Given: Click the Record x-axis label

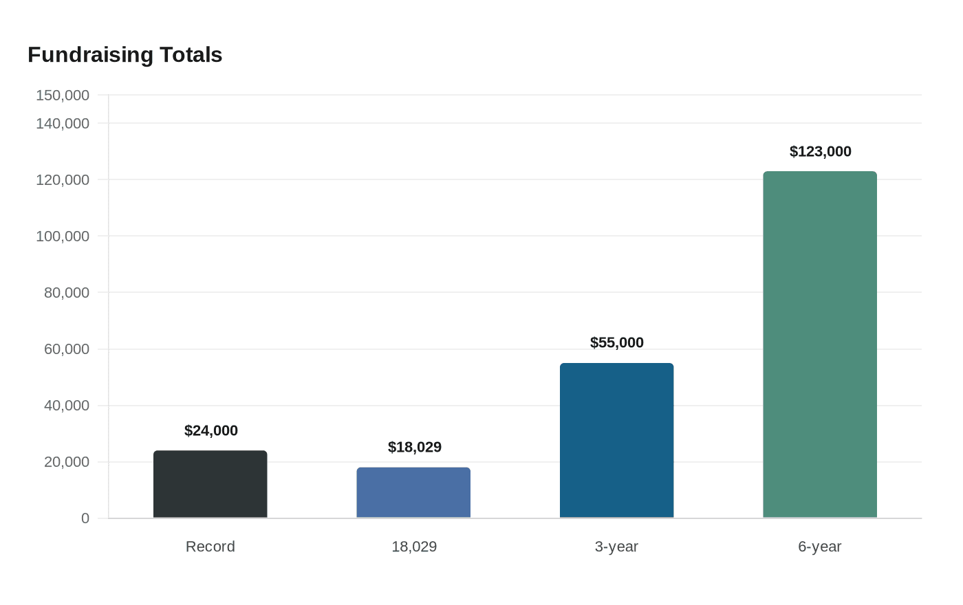Looking at the screenshot, I should tap(210, 547).
